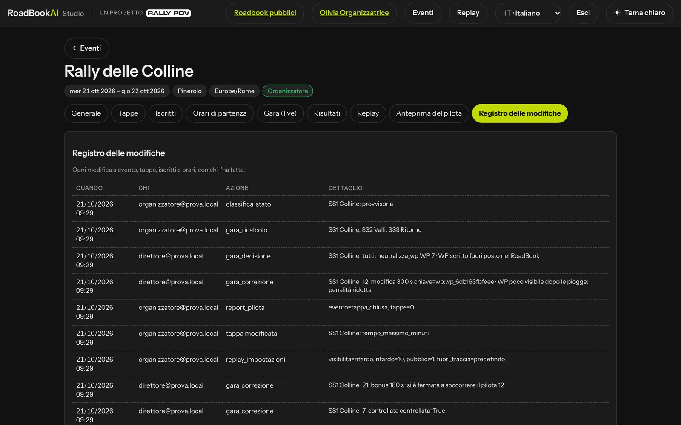Screen dimensions: 681x425
Task: Select the Gara (live) tab
Action: click(x=280, y=113)
